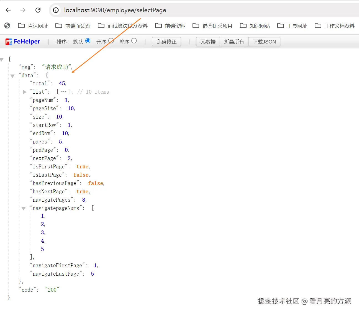Click the 折叠所有 collapse all button

pos(234,42)
